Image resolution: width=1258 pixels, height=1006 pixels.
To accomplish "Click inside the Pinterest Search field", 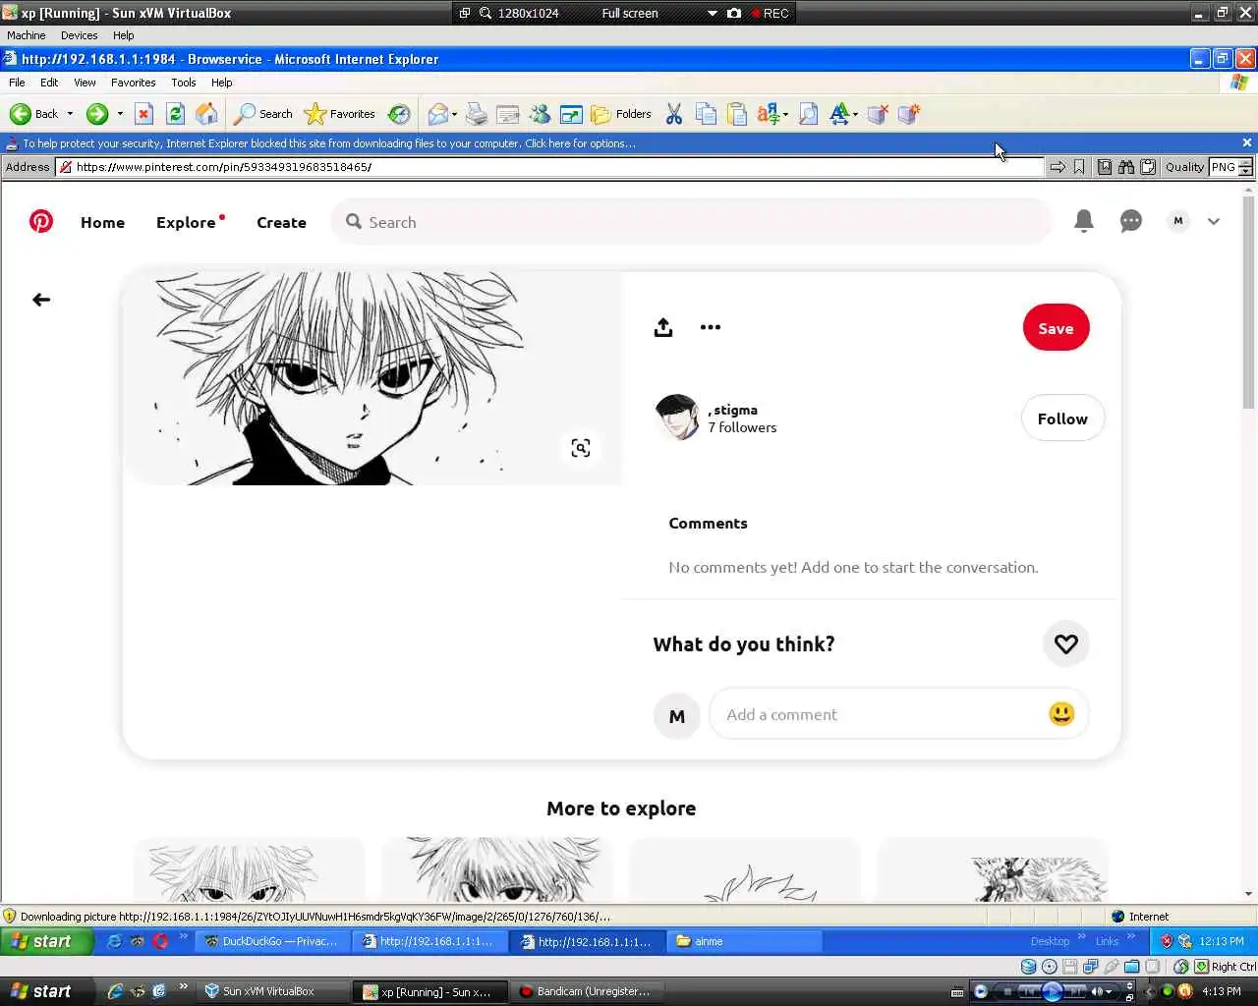I will [x=691, y=222].
